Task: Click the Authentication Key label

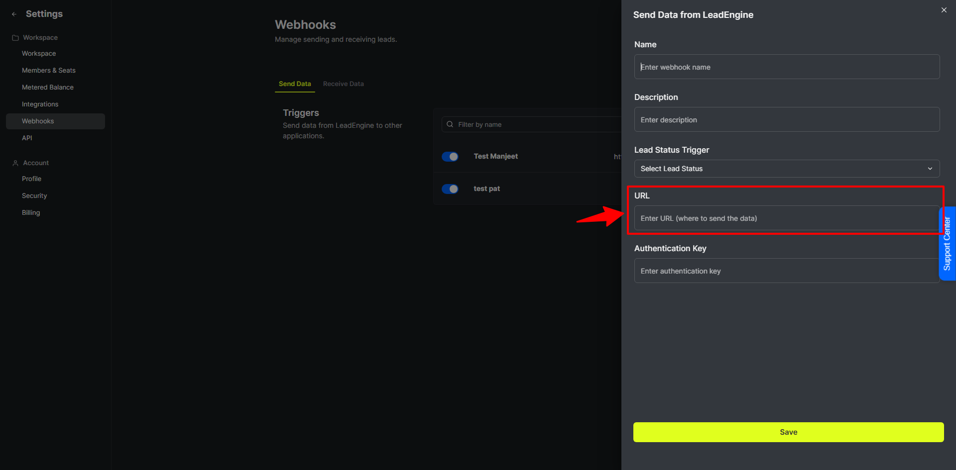Action: tap(670, 248)
